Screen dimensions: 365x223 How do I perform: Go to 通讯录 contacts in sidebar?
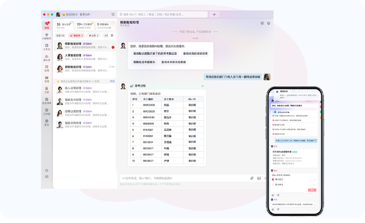click(47, 58)
